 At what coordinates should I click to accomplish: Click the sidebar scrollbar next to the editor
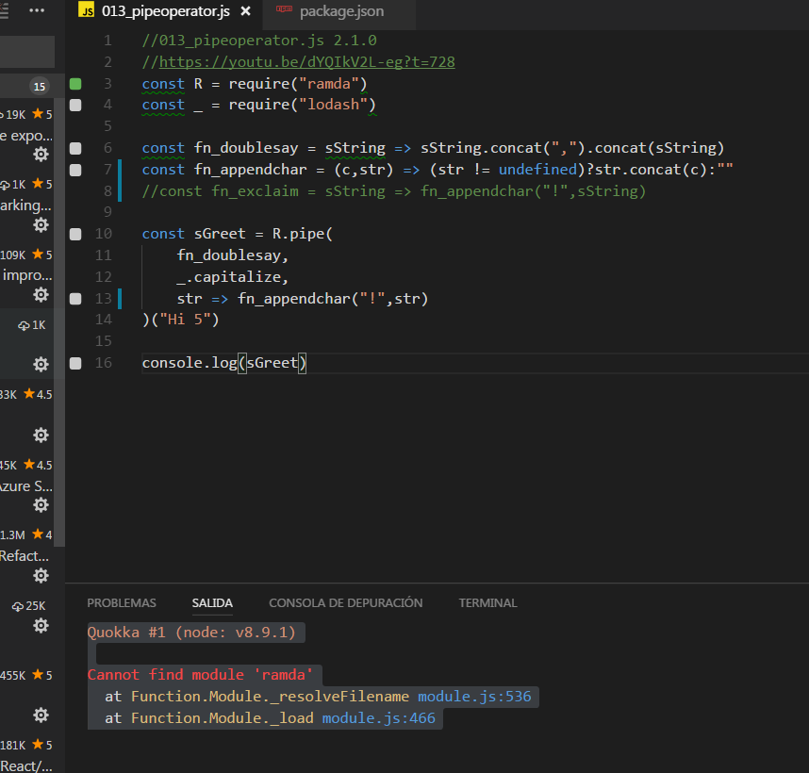click(x=59, y=283)
